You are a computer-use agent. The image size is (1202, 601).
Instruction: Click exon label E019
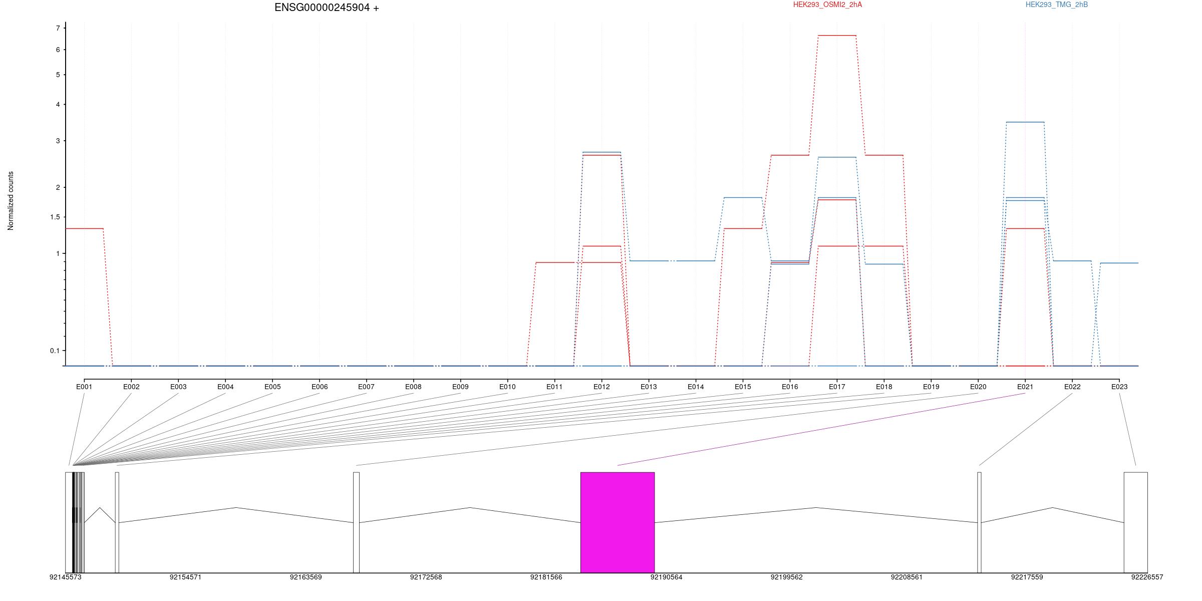point(931,387)
